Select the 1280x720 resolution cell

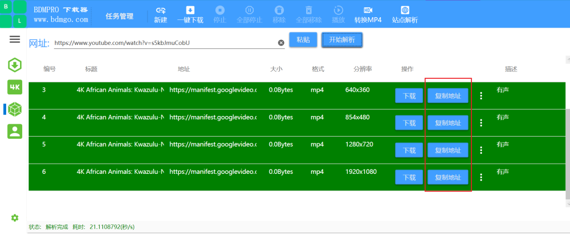pyautogui.click(x=359, y=144)
